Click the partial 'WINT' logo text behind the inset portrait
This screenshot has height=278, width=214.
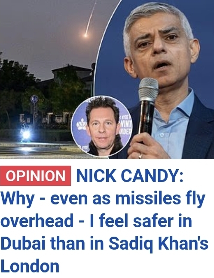pyautogui.click(x=126, y=123)
